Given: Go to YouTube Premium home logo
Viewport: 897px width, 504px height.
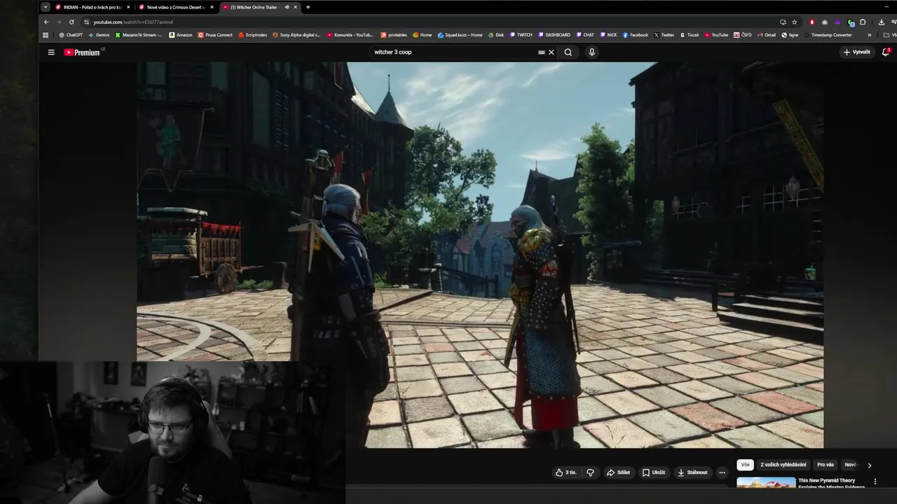Looking at the screenshot, I should click(x=82, y=52).
